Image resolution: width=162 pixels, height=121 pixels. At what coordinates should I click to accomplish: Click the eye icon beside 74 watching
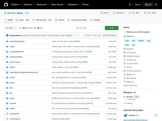(125, 78)
